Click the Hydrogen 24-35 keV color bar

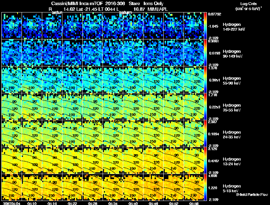pos(205,133)
